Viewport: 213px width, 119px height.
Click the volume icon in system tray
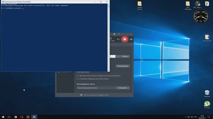pyautogui.click(x=192, y=117)
